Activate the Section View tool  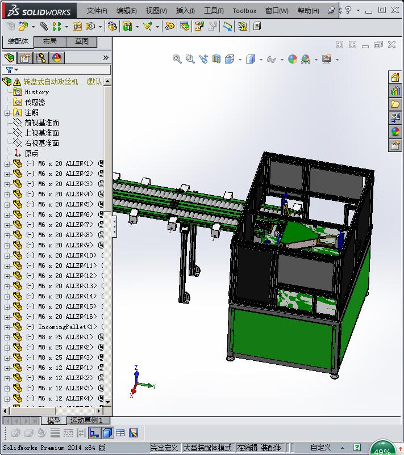216,59
